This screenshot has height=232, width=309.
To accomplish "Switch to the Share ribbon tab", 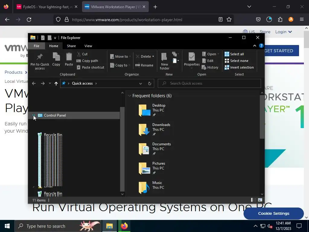I will [x=71, y=46].
